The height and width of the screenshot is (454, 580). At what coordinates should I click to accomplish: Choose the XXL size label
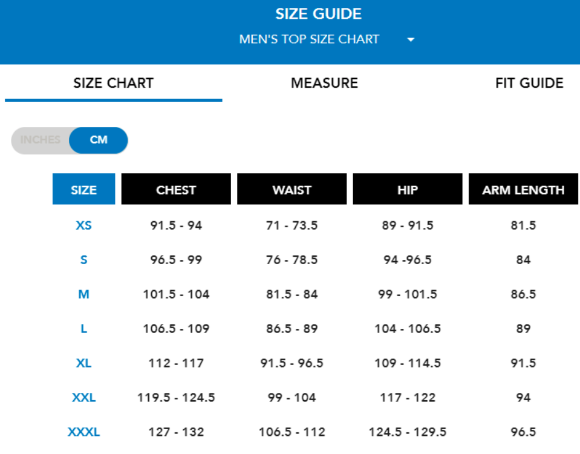83,398
